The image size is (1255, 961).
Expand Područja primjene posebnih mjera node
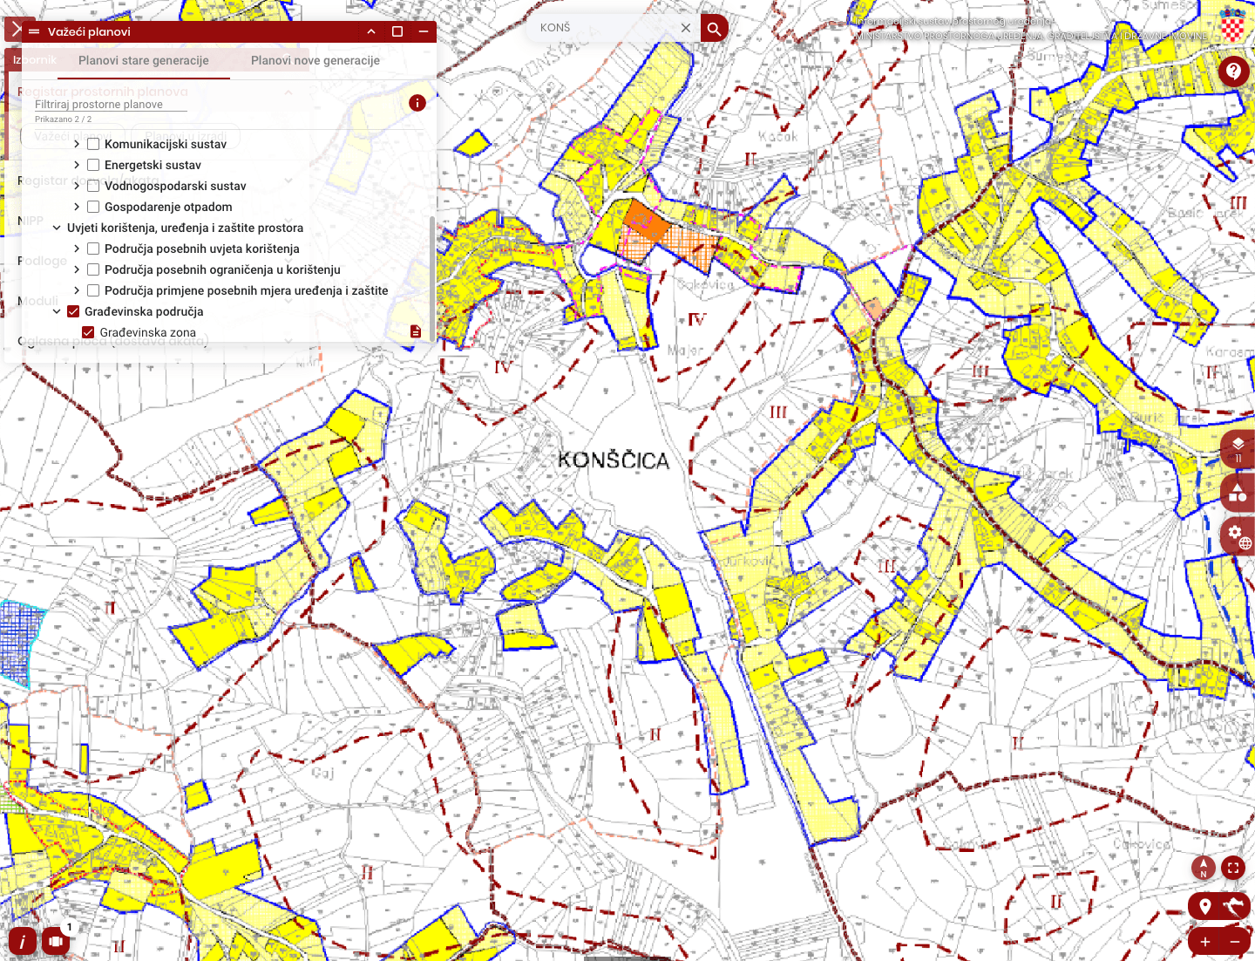tap(77, 290)
